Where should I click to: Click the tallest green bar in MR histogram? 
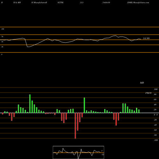coord(30,104)
